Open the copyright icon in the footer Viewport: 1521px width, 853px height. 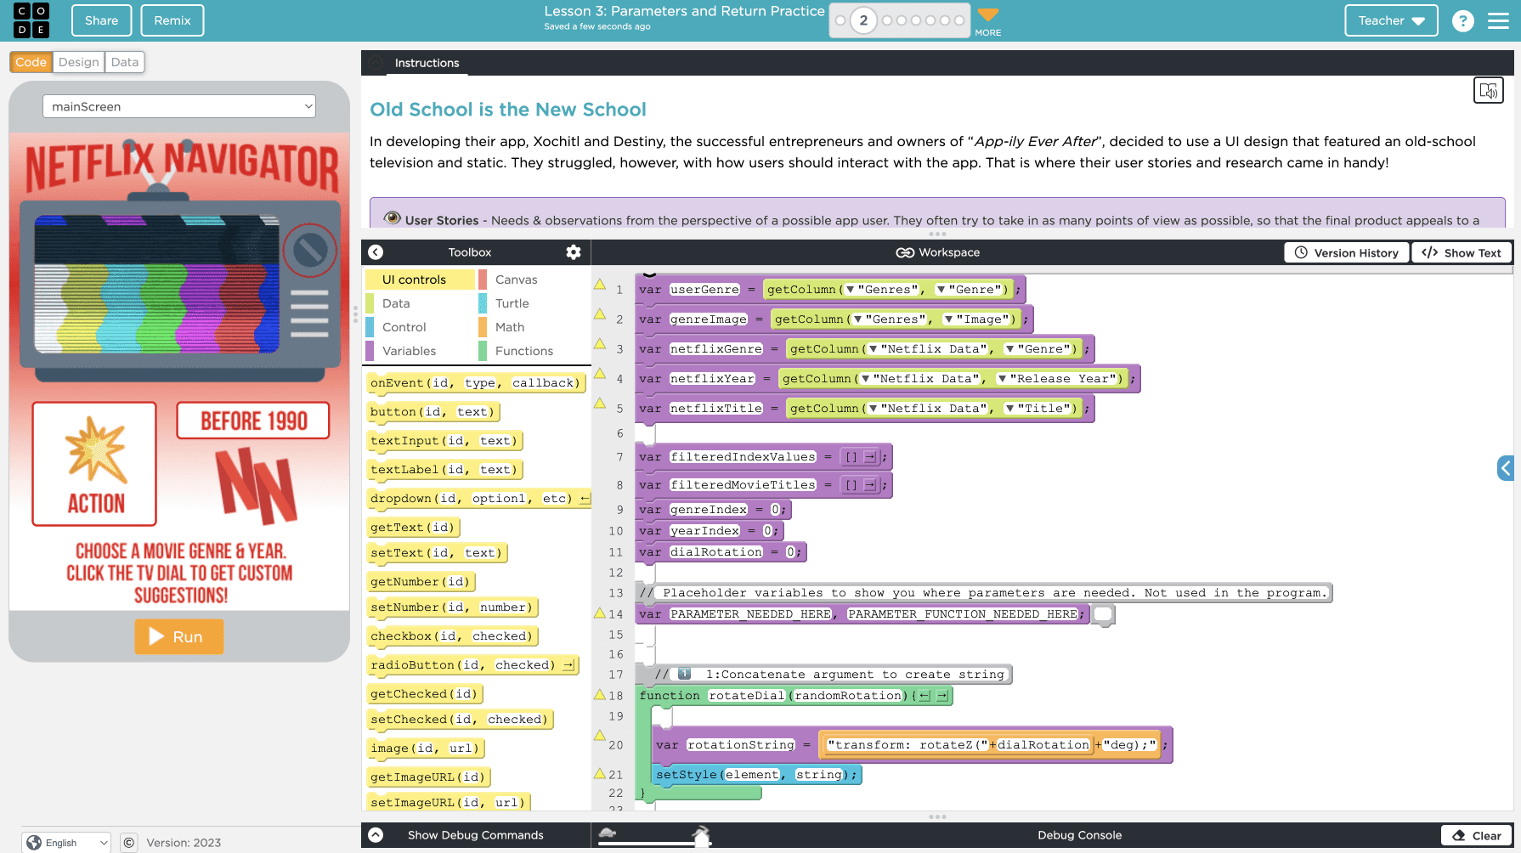coord(128,843)
